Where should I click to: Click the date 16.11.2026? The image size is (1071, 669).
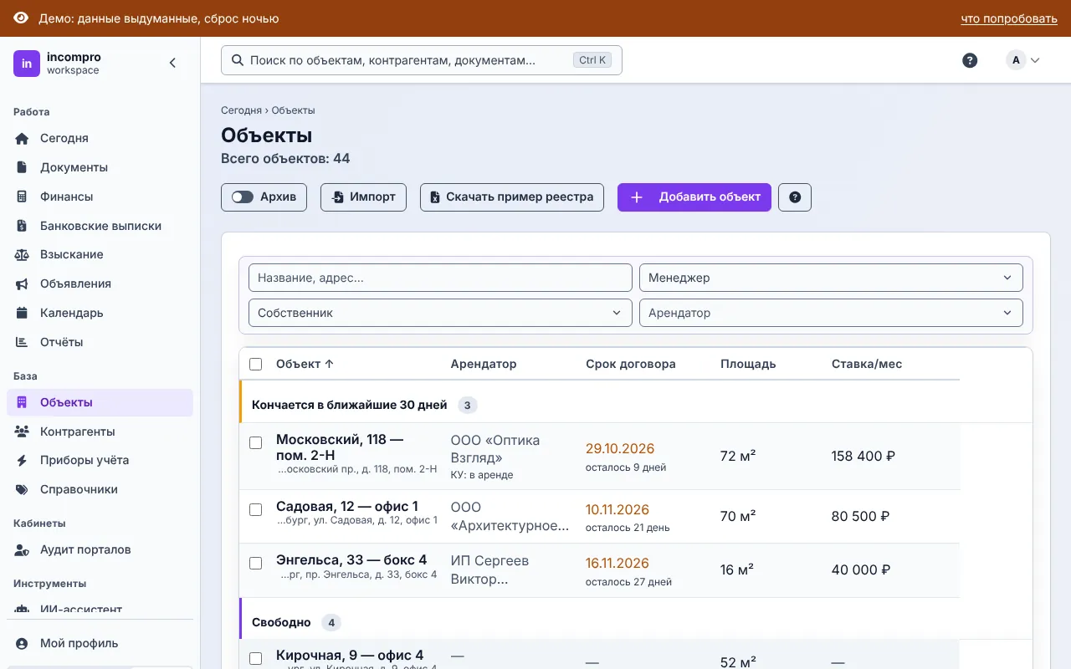tap(617, 563)
